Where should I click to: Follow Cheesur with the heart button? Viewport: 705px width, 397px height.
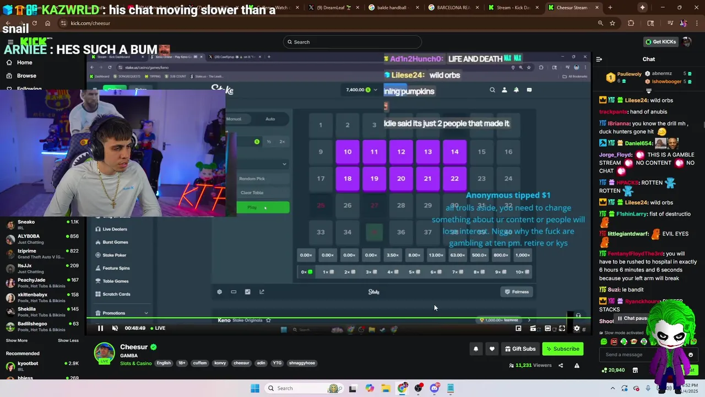492,349
